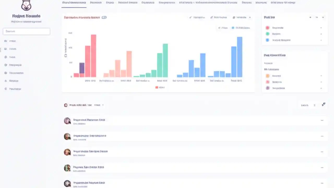Click the blue icon on the third right-panel item

tap(267, 40)
